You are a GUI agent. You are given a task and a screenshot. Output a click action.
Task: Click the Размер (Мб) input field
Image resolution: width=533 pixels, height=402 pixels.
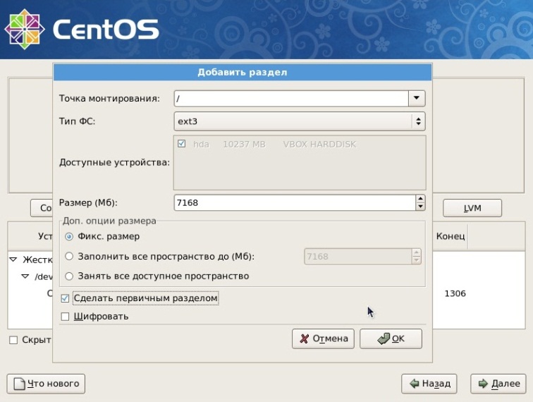[295, 202]
